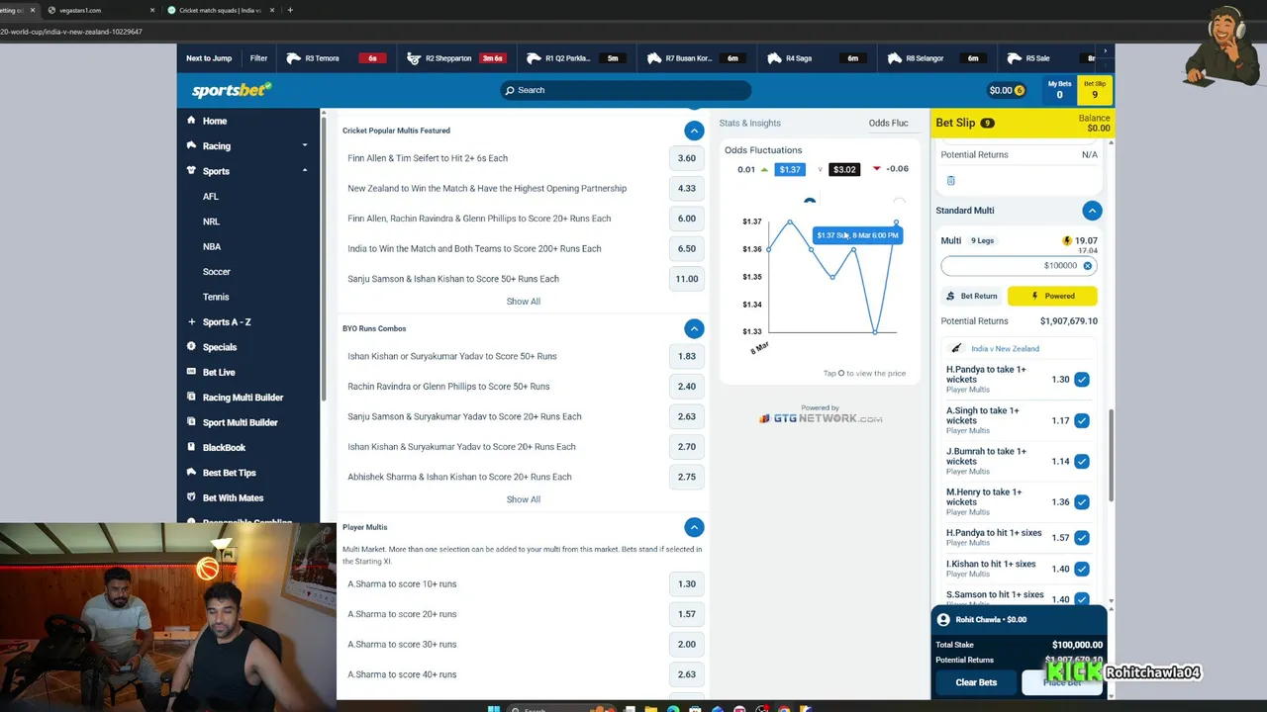Click the Bet With Mates icon
Viewport: 1267px width, 712px height.
coord(192,497)
